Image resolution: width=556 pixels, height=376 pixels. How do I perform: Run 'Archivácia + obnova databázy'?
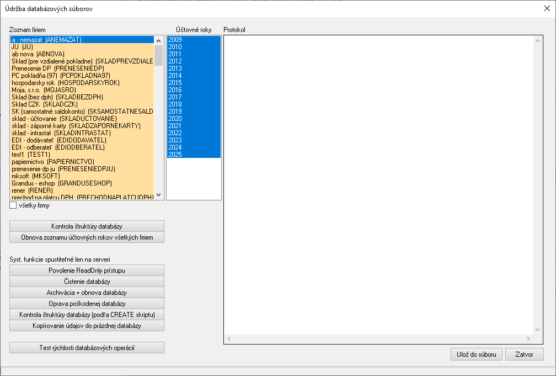click(x=87, y=293)
